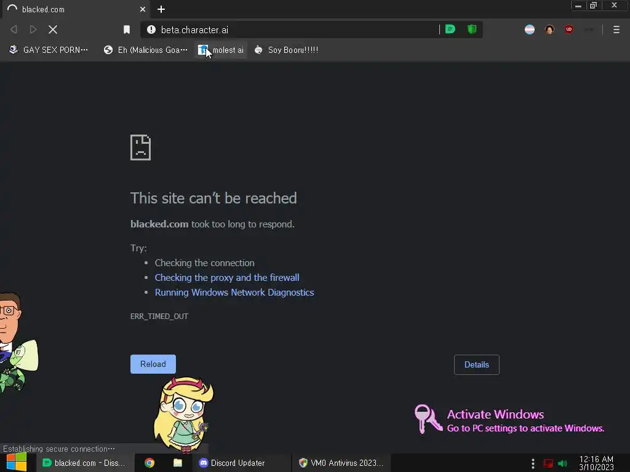
Task: Click the 'This site can't be reached' heading
Action: pos(213,198)
